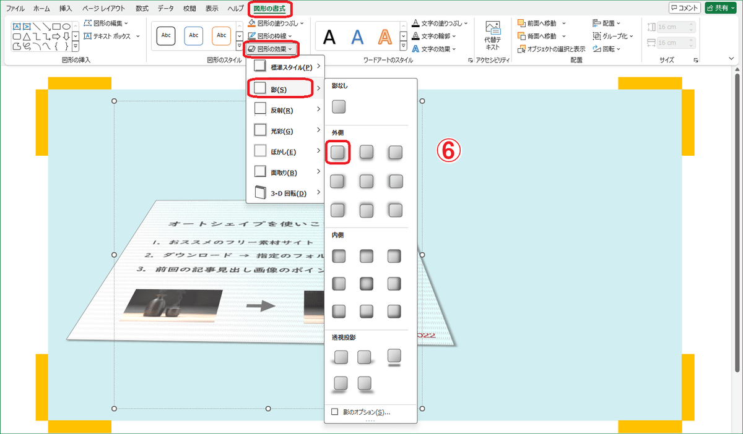Apply the orange outline Abc shape style
This screenshot has width=743, height=434.
pyautogui.click(x=221, y=35)
